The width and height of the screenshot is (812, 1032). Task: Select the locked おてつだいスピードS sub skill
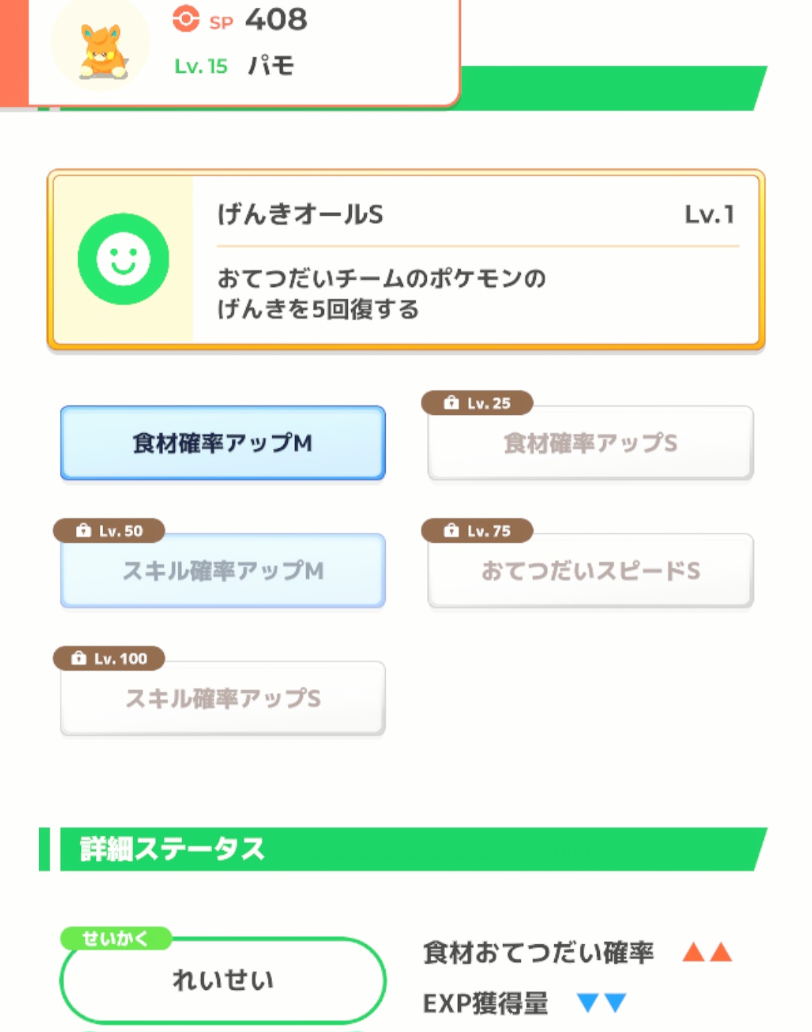click(590, 570)
